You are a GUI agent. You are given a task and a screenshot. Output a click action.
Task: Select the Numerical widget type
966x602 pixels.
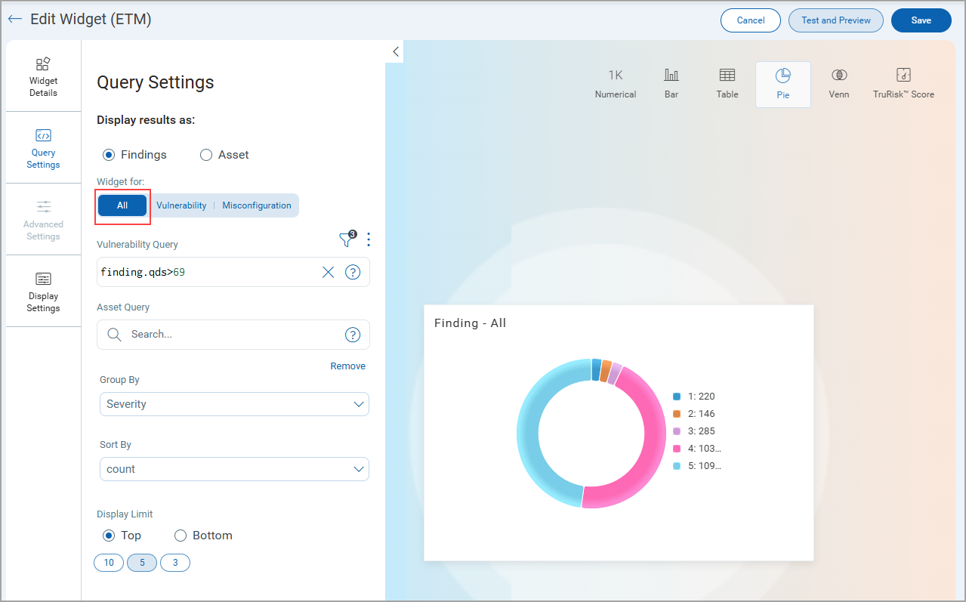(616, 84)
